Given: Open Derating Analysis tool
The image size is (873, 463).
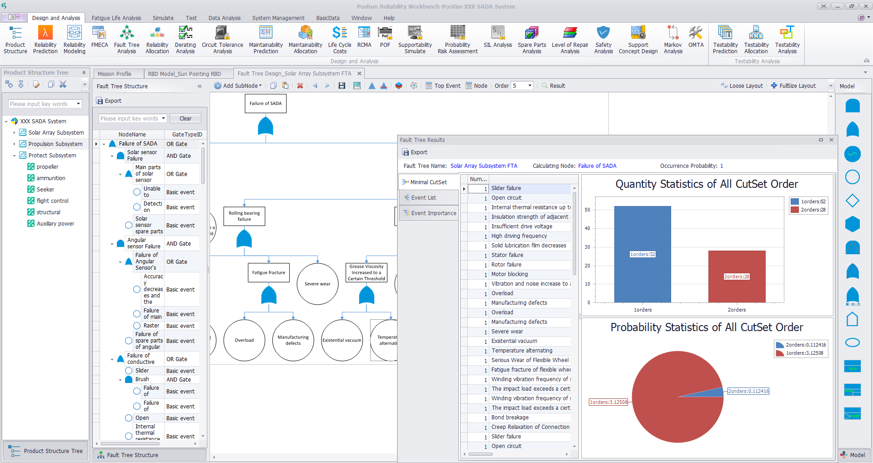Looking at the screenshot, I should click(x=186, y=40).
